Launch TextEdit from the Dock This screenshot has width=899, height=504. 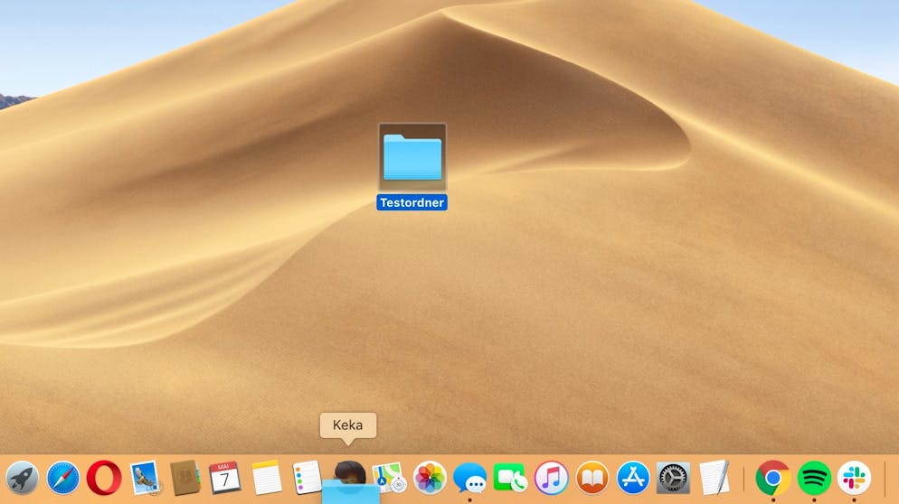714,478
